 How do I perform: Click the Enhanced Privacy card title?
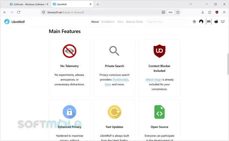point(70,127)
